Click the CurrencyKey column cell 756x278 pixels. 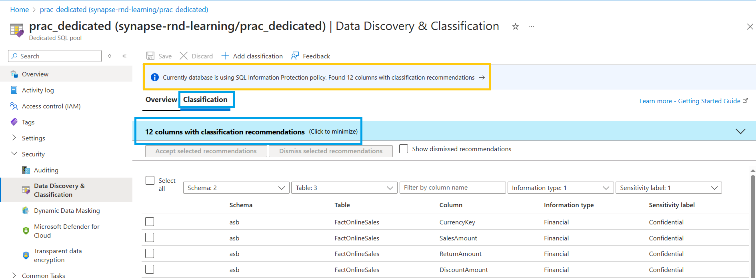coord(457,222)
